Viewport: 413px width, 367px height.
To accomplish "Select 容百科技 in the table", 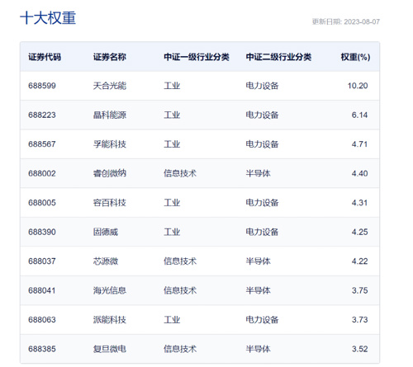I will [x=110, y=203].
